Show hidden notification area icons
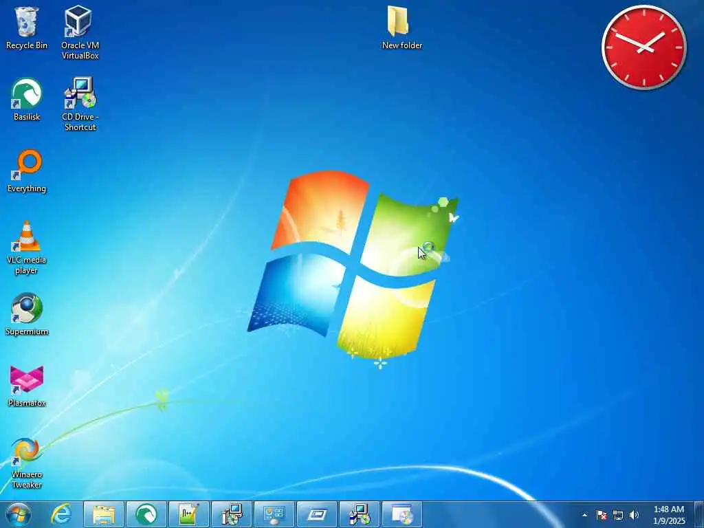Image resolution: width=704 pixels, height=528 pixels. (x=584, y=515)
